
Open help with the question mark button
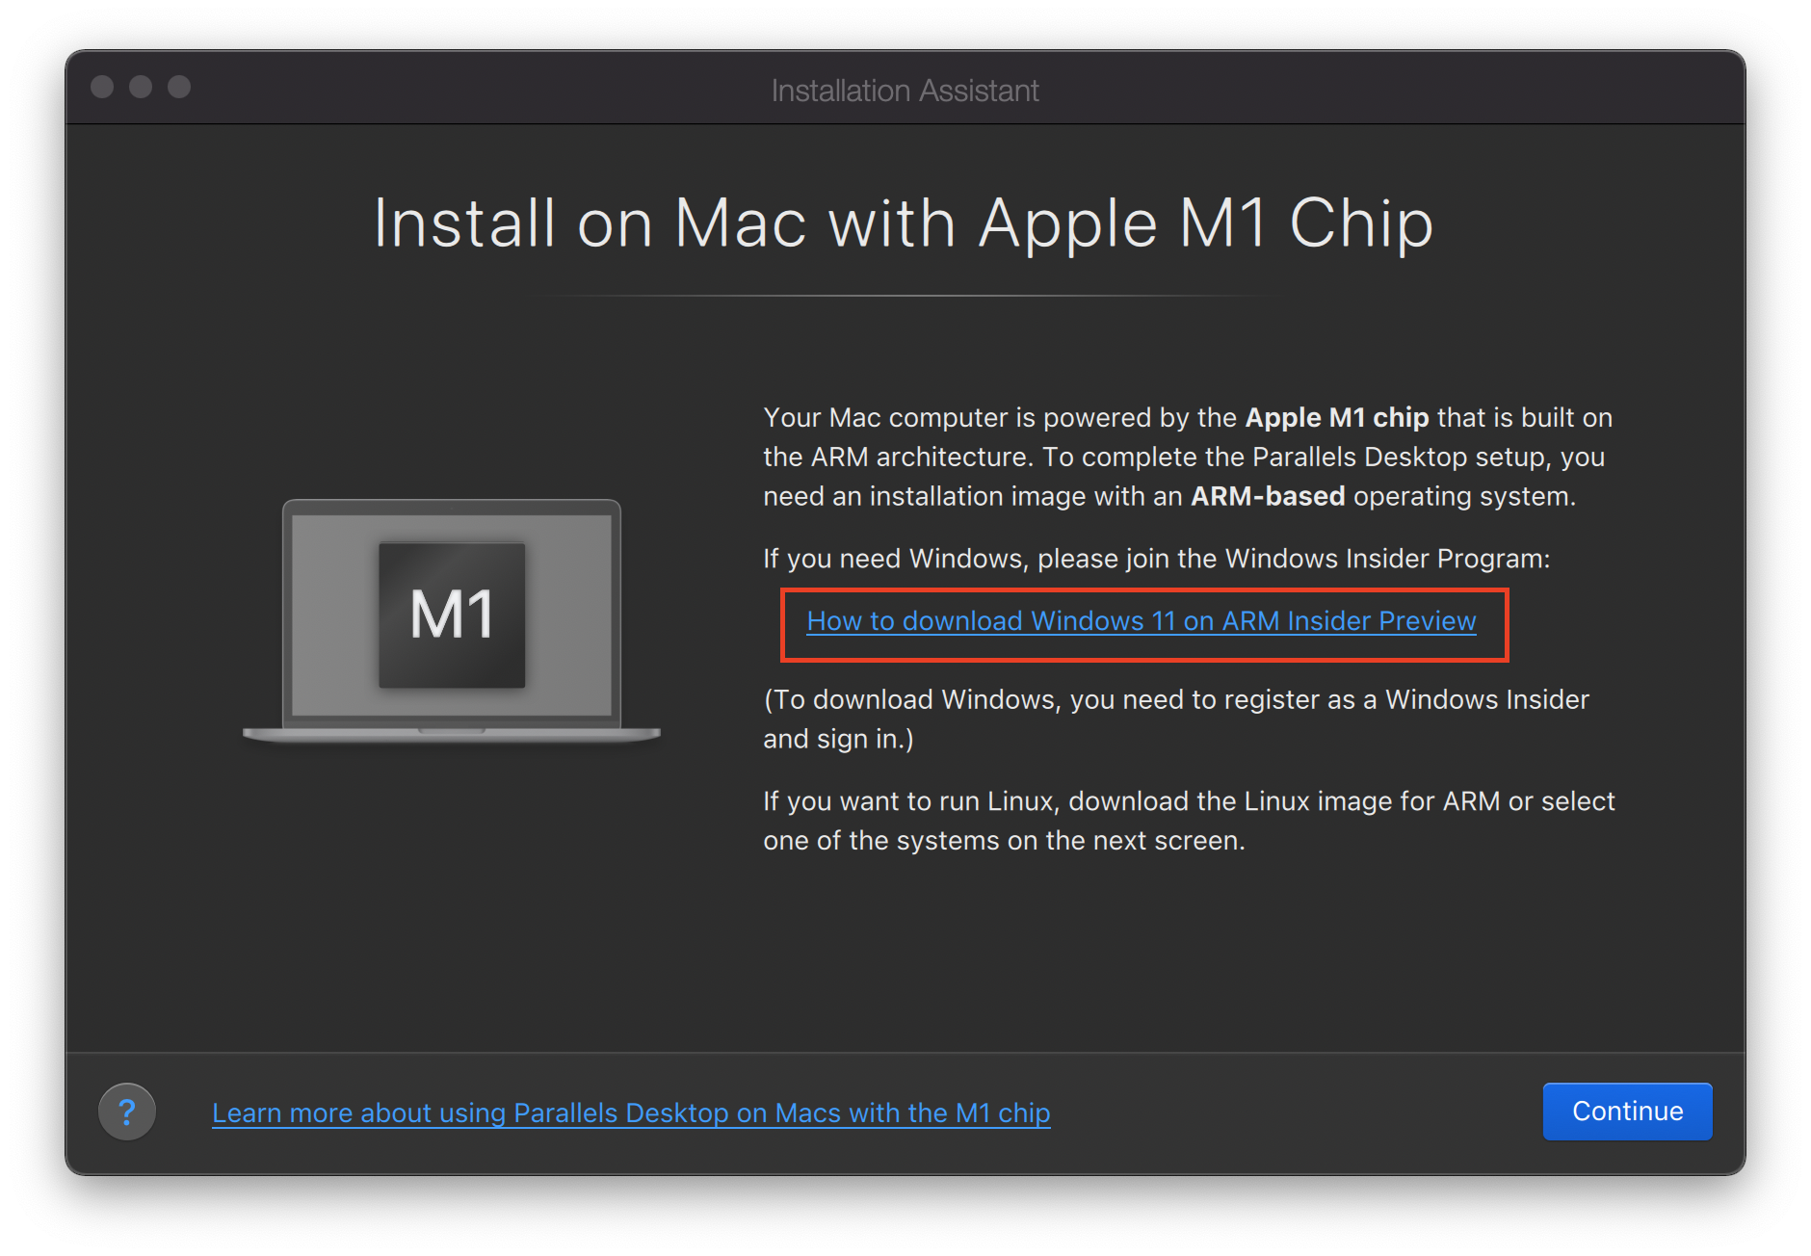click(126, 1112)
